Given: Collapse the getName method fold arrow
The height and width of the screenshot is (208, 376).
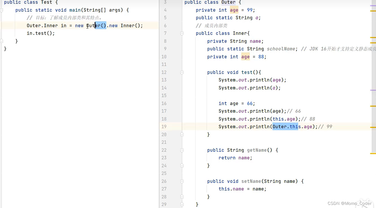Looking at the screenshot, I should [182, 150].
